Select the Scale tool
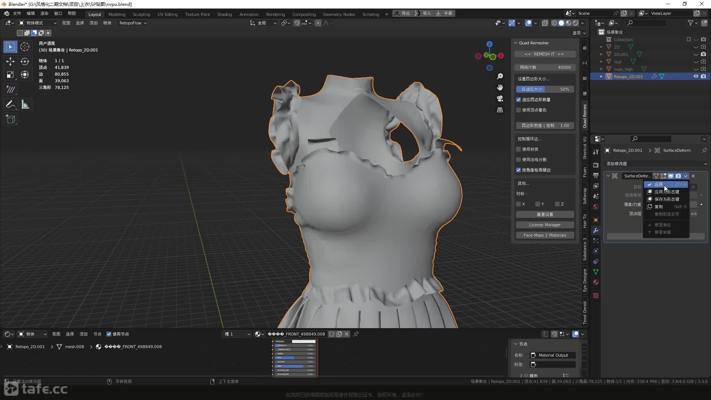Screen dimensions: 711x400 tap(10, 75)
